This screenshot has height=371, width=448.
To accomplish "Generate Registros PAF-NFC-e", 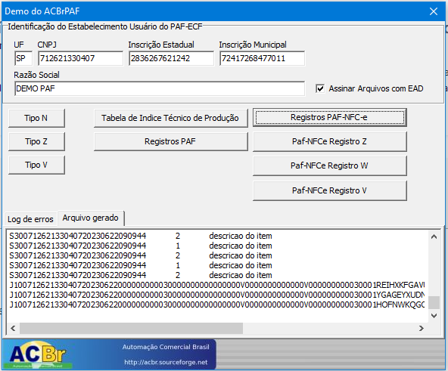I will pyautogui.click(x=329, y=117).
